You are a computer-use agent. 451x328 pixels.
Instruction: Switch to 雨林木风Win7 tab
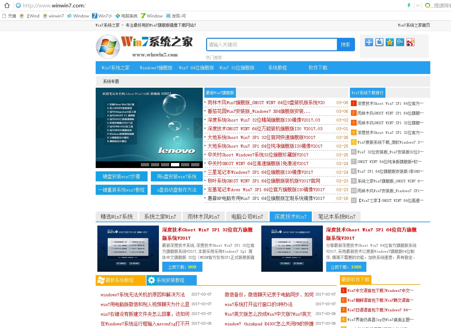click(x=203, y=217)
